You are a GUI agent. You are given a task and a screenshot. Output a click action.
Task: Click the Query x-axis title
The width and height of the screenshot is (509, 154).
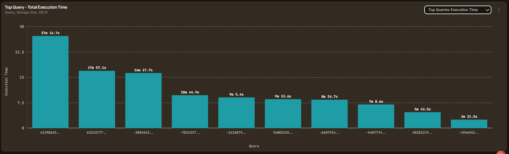click(x=254, y=146)
